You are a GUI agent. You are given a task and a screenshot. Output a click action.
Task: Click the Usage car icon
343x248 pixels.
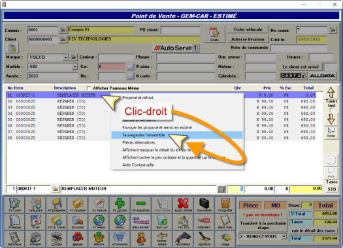pyautogui.click(x=225, y=239)
